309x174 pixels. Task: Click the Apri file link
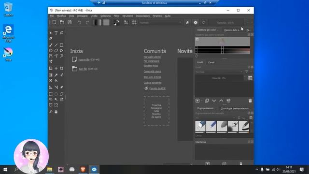point(83,69)
